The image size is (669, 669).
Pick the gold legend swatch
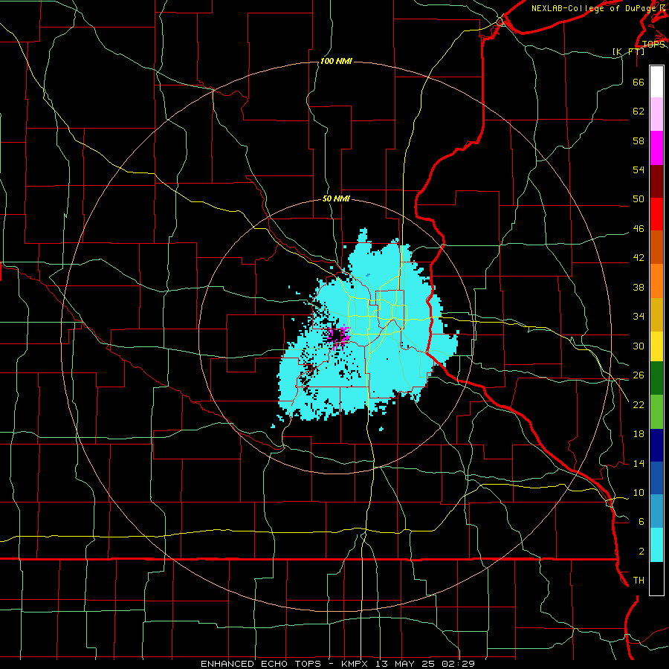656,315
